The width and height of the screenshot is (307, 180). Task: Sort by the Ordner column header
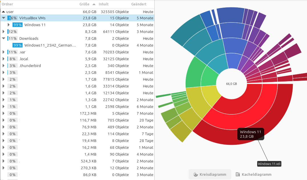pyautogui.click(x=7, y=4)
